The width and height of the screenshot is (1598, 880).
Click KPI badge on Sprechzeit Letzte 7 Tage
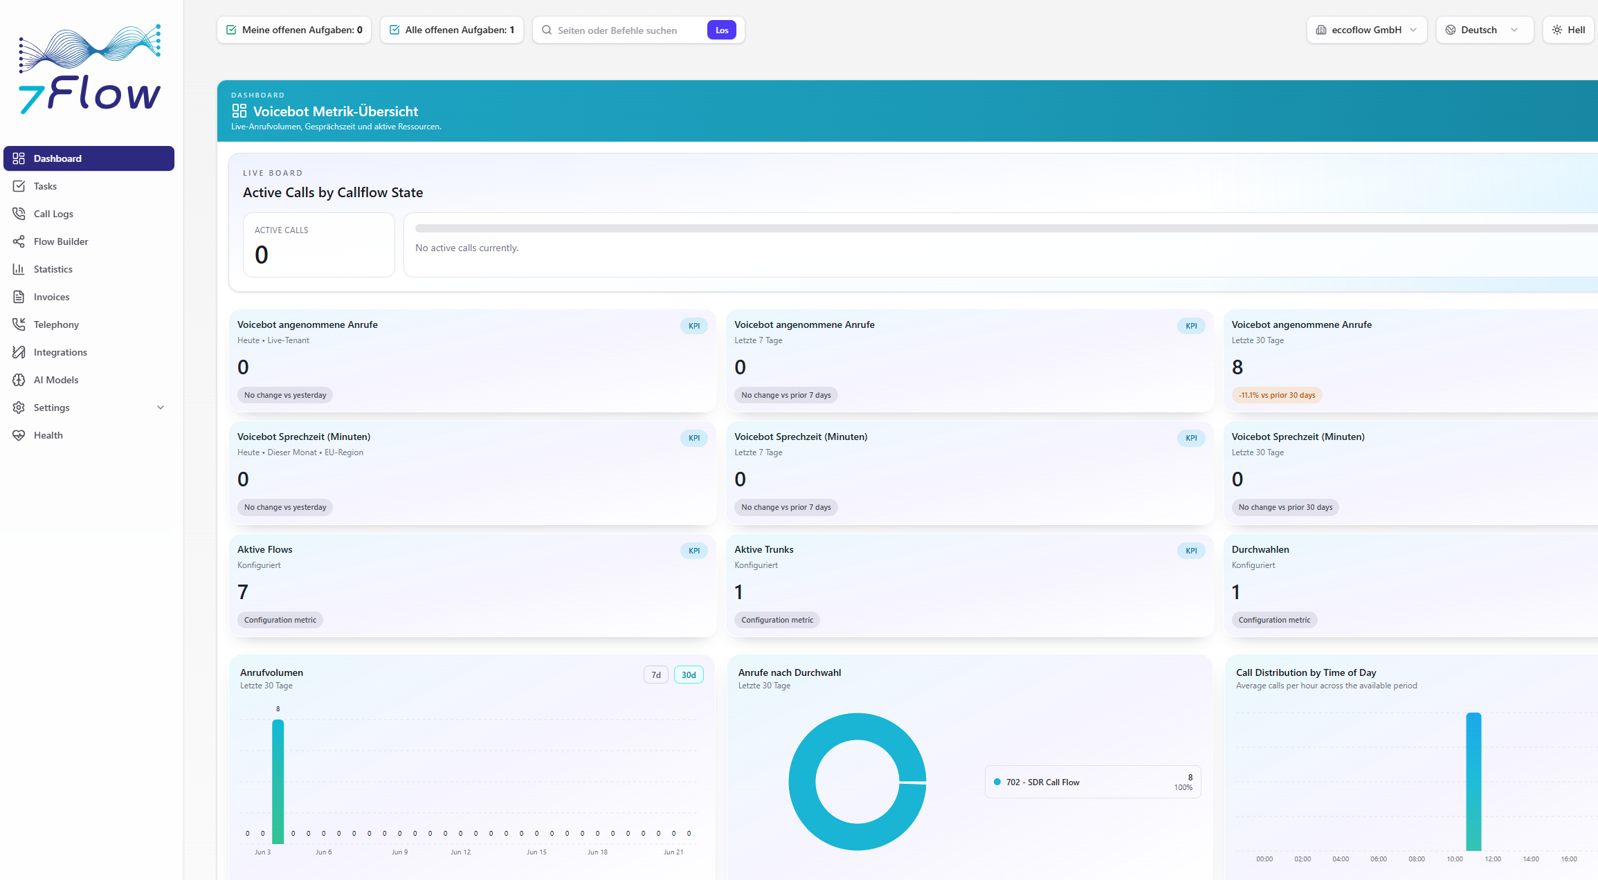(1191, 438)
